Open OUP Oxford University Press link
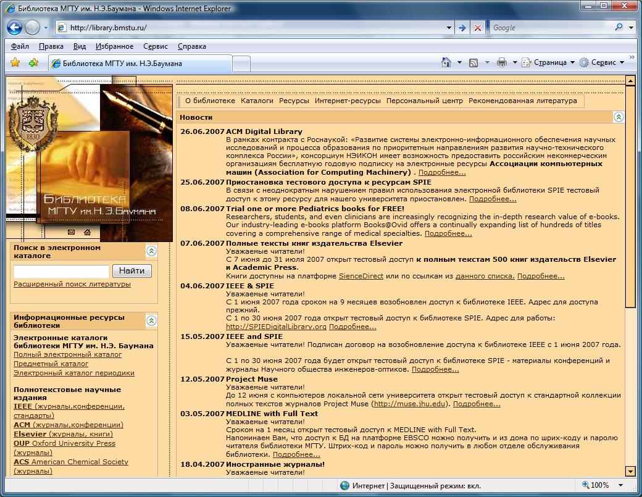Viewport: 642px width, 497px height. point(64,443)
